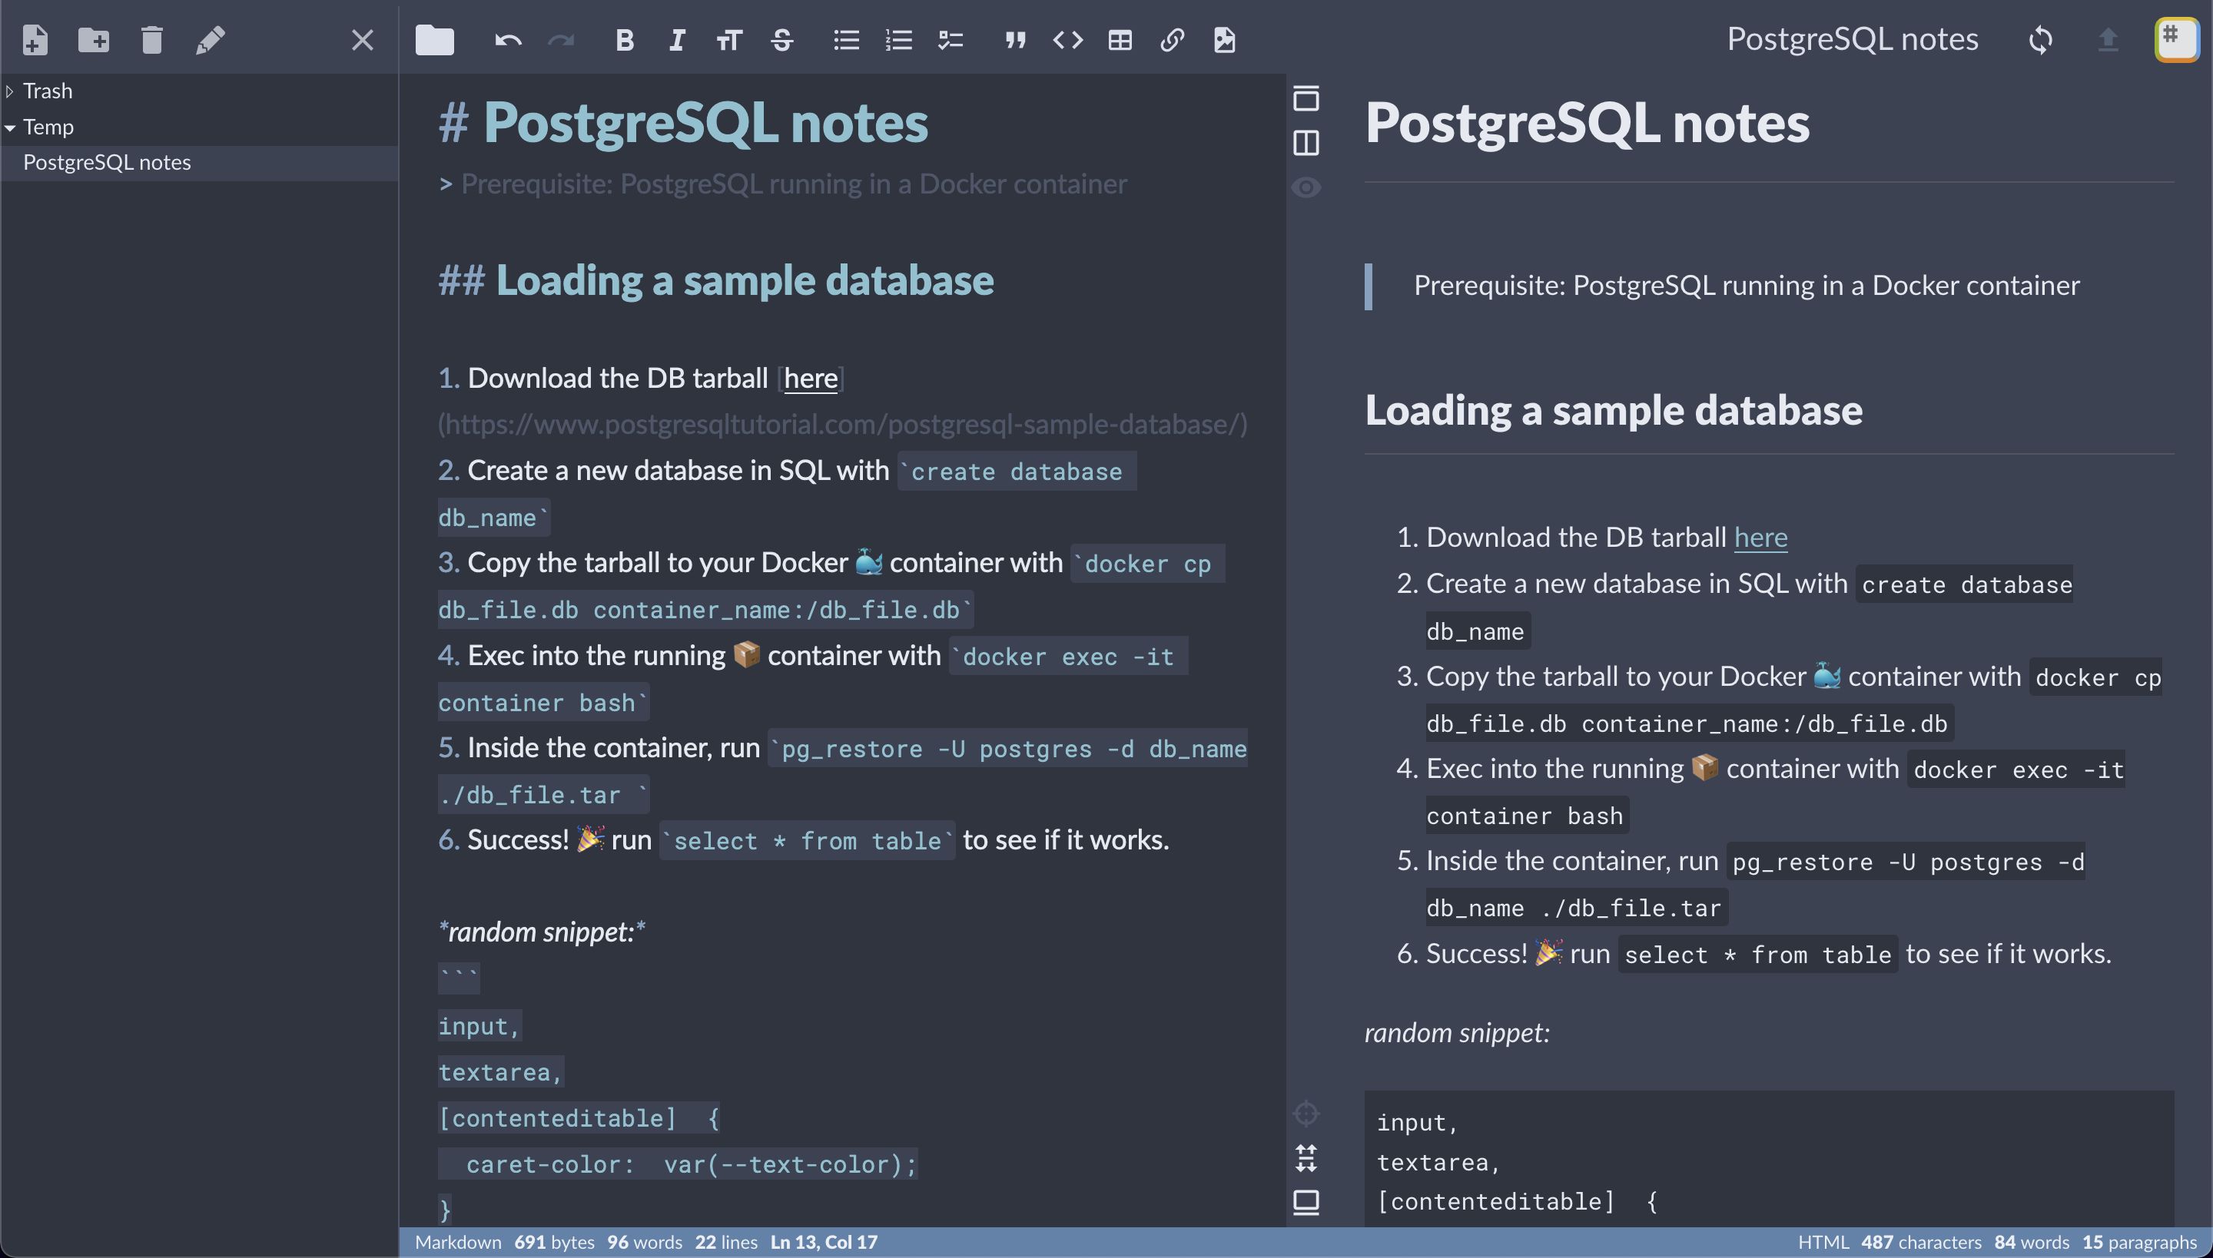Image resolution: width=2213 pixels, height=1258 pixels.
Task: Click 'pg_restore -U postgres -d' code in preview
Action: 1907,862
